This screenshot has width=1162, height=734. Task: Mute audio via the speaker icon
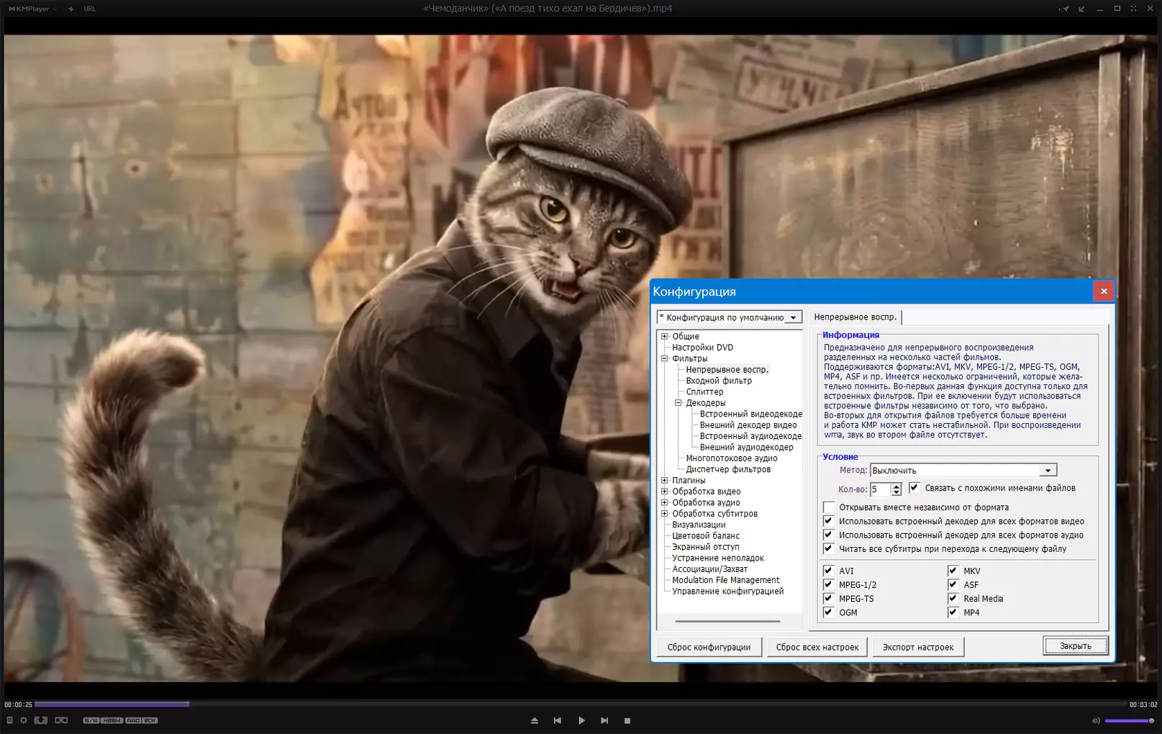click(x=1095, y=720)
